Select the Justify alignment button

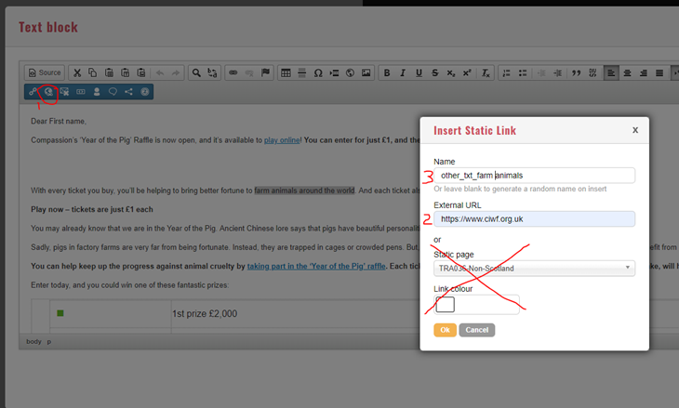[659, 72]
